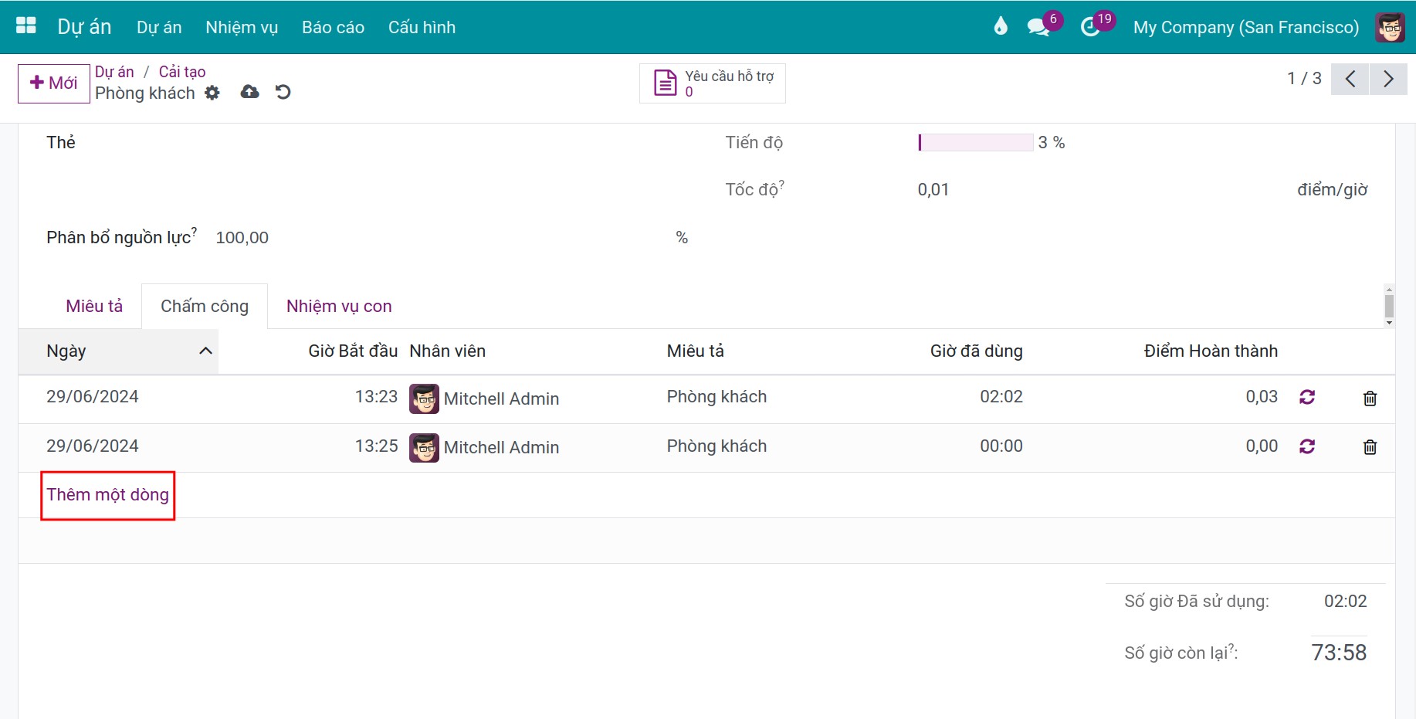
Task: Open the Cấu hình top menu
Action: click(422, 27)
